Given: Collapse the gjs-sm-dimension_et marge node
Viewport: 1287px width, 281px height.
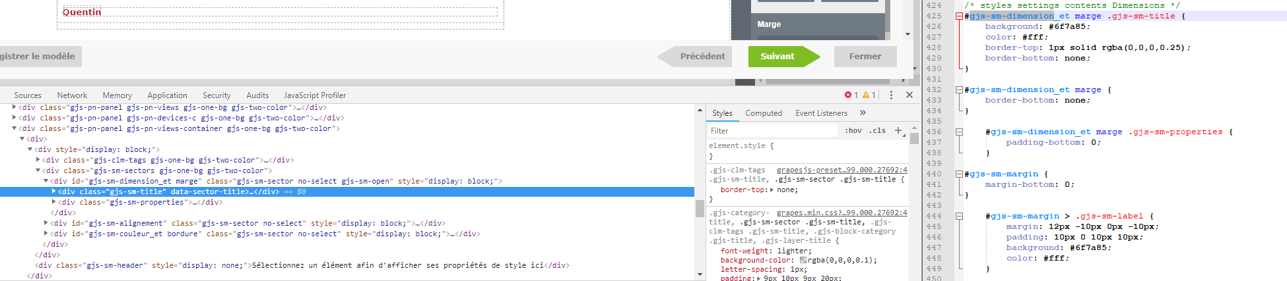Looking at the screenshot, I should (46, 181).
